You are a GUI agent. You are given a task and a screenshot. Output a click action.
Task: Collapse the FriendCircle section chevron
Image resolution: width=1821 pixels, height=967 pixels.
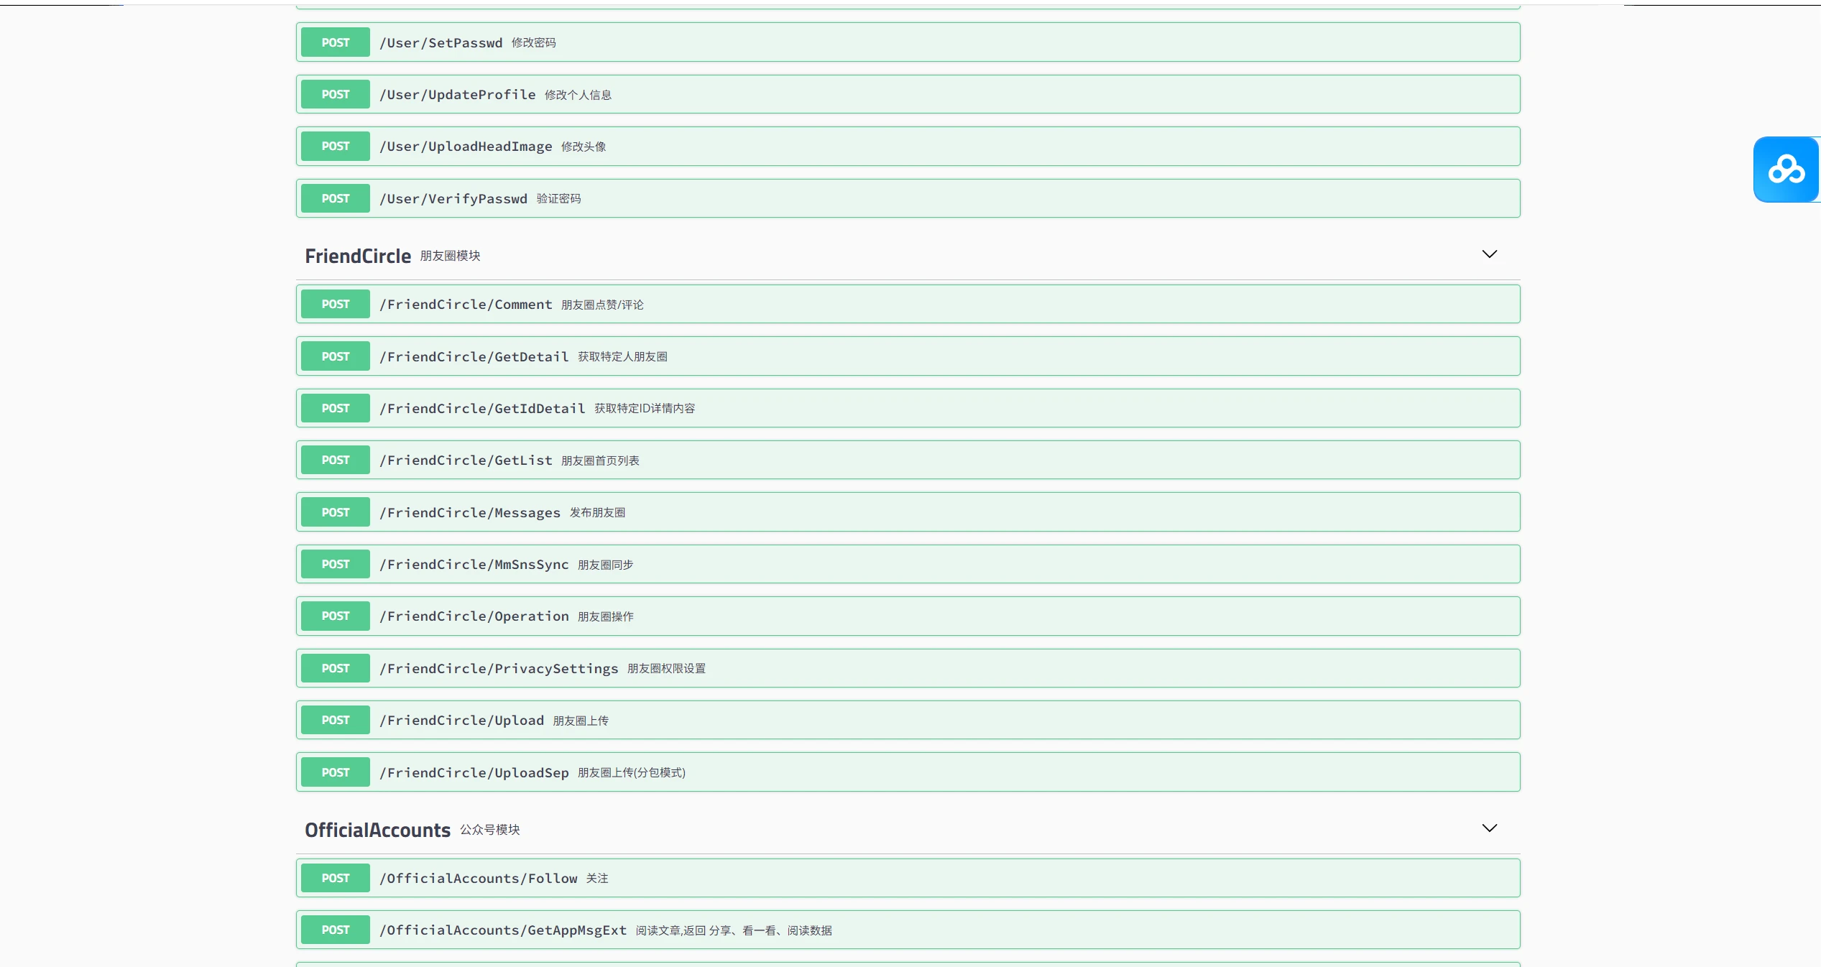pos(1489,254)
